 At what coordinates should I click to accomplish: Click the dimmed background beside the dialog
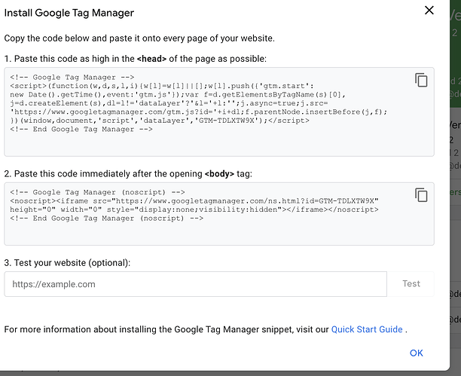click(x=456, y=235)
